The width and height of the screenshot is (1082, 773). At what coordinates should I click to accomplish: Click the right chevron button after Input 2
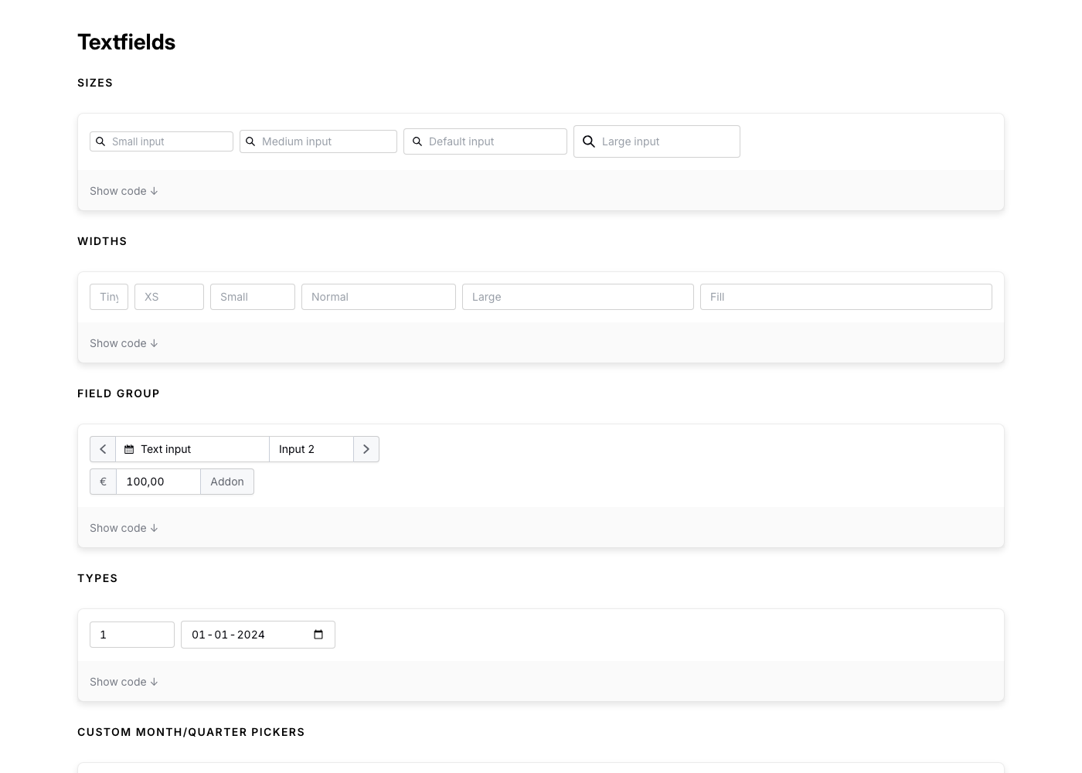click(x=366, y=449)
